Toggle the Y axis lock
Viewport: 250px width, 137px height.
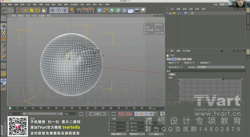tap(59, 10)
